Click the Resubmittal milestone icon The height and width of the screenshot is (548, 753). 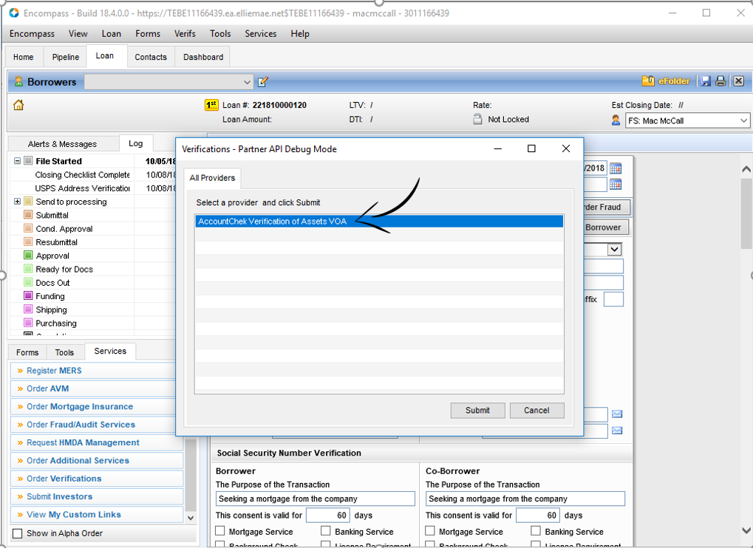coord(28,242)
